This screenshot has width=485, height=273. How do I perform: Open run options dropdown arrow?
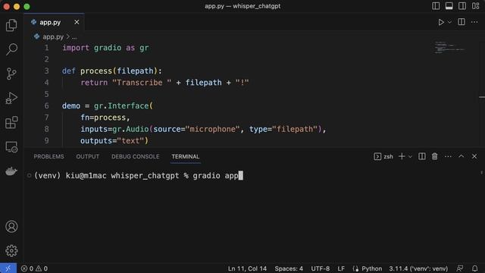[x=449, y=22]
